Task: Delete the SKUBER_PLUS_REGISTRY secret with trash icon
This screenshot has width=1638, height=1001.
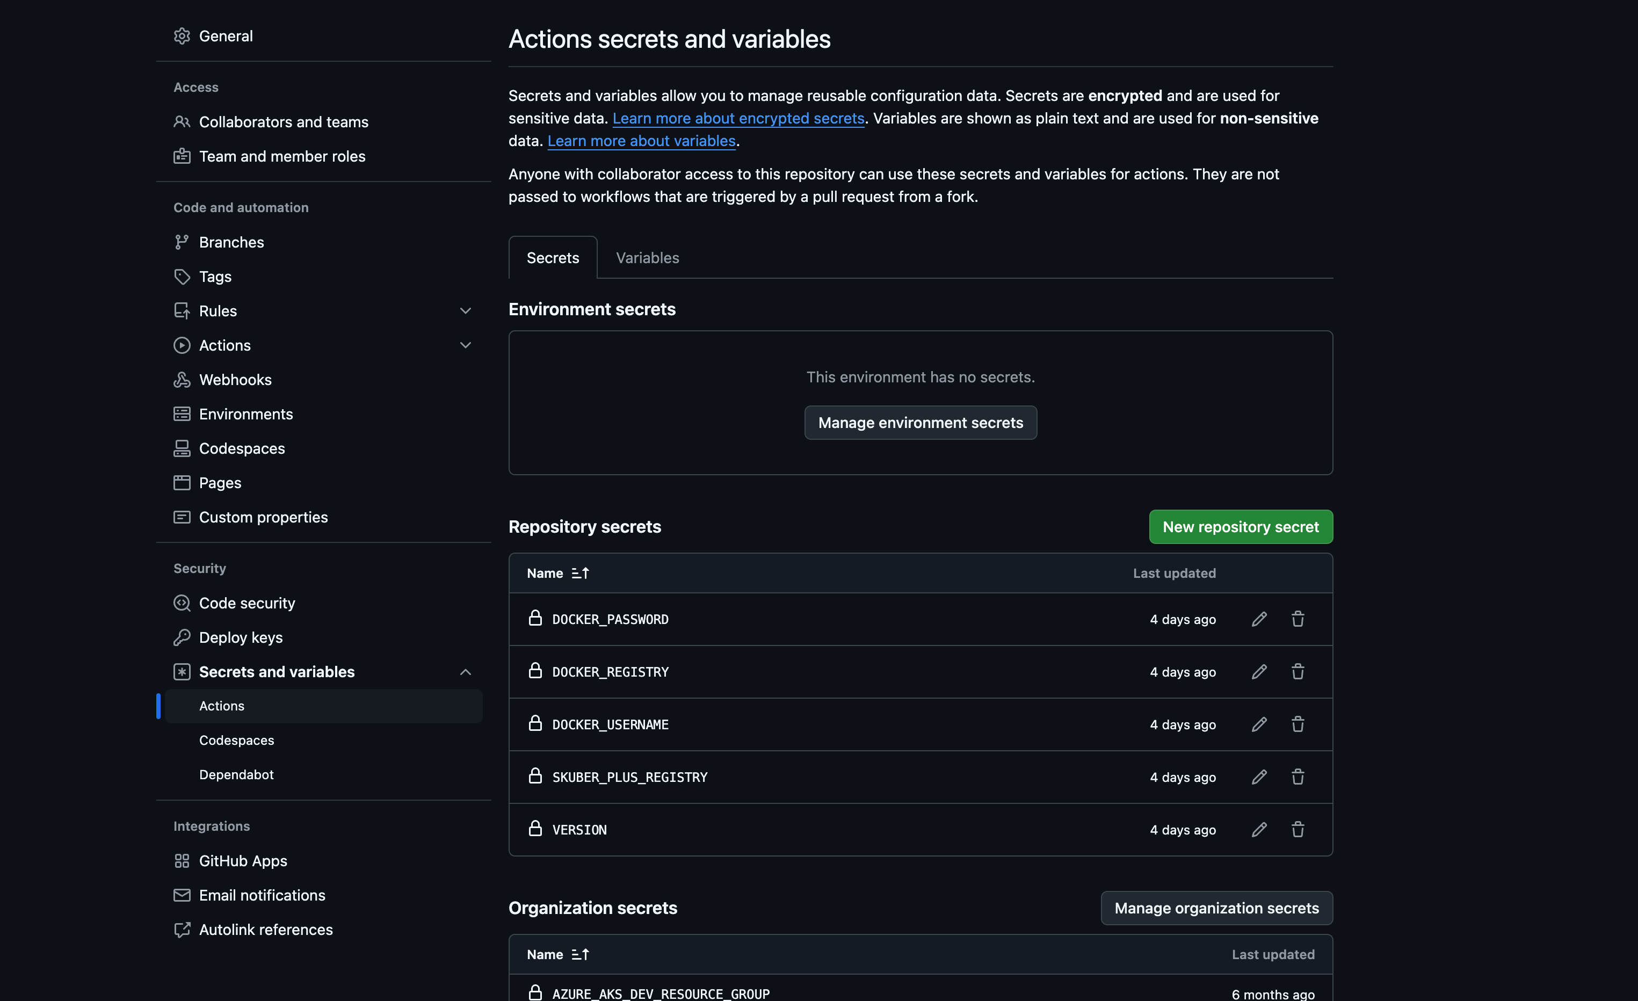Action: 1298,777
